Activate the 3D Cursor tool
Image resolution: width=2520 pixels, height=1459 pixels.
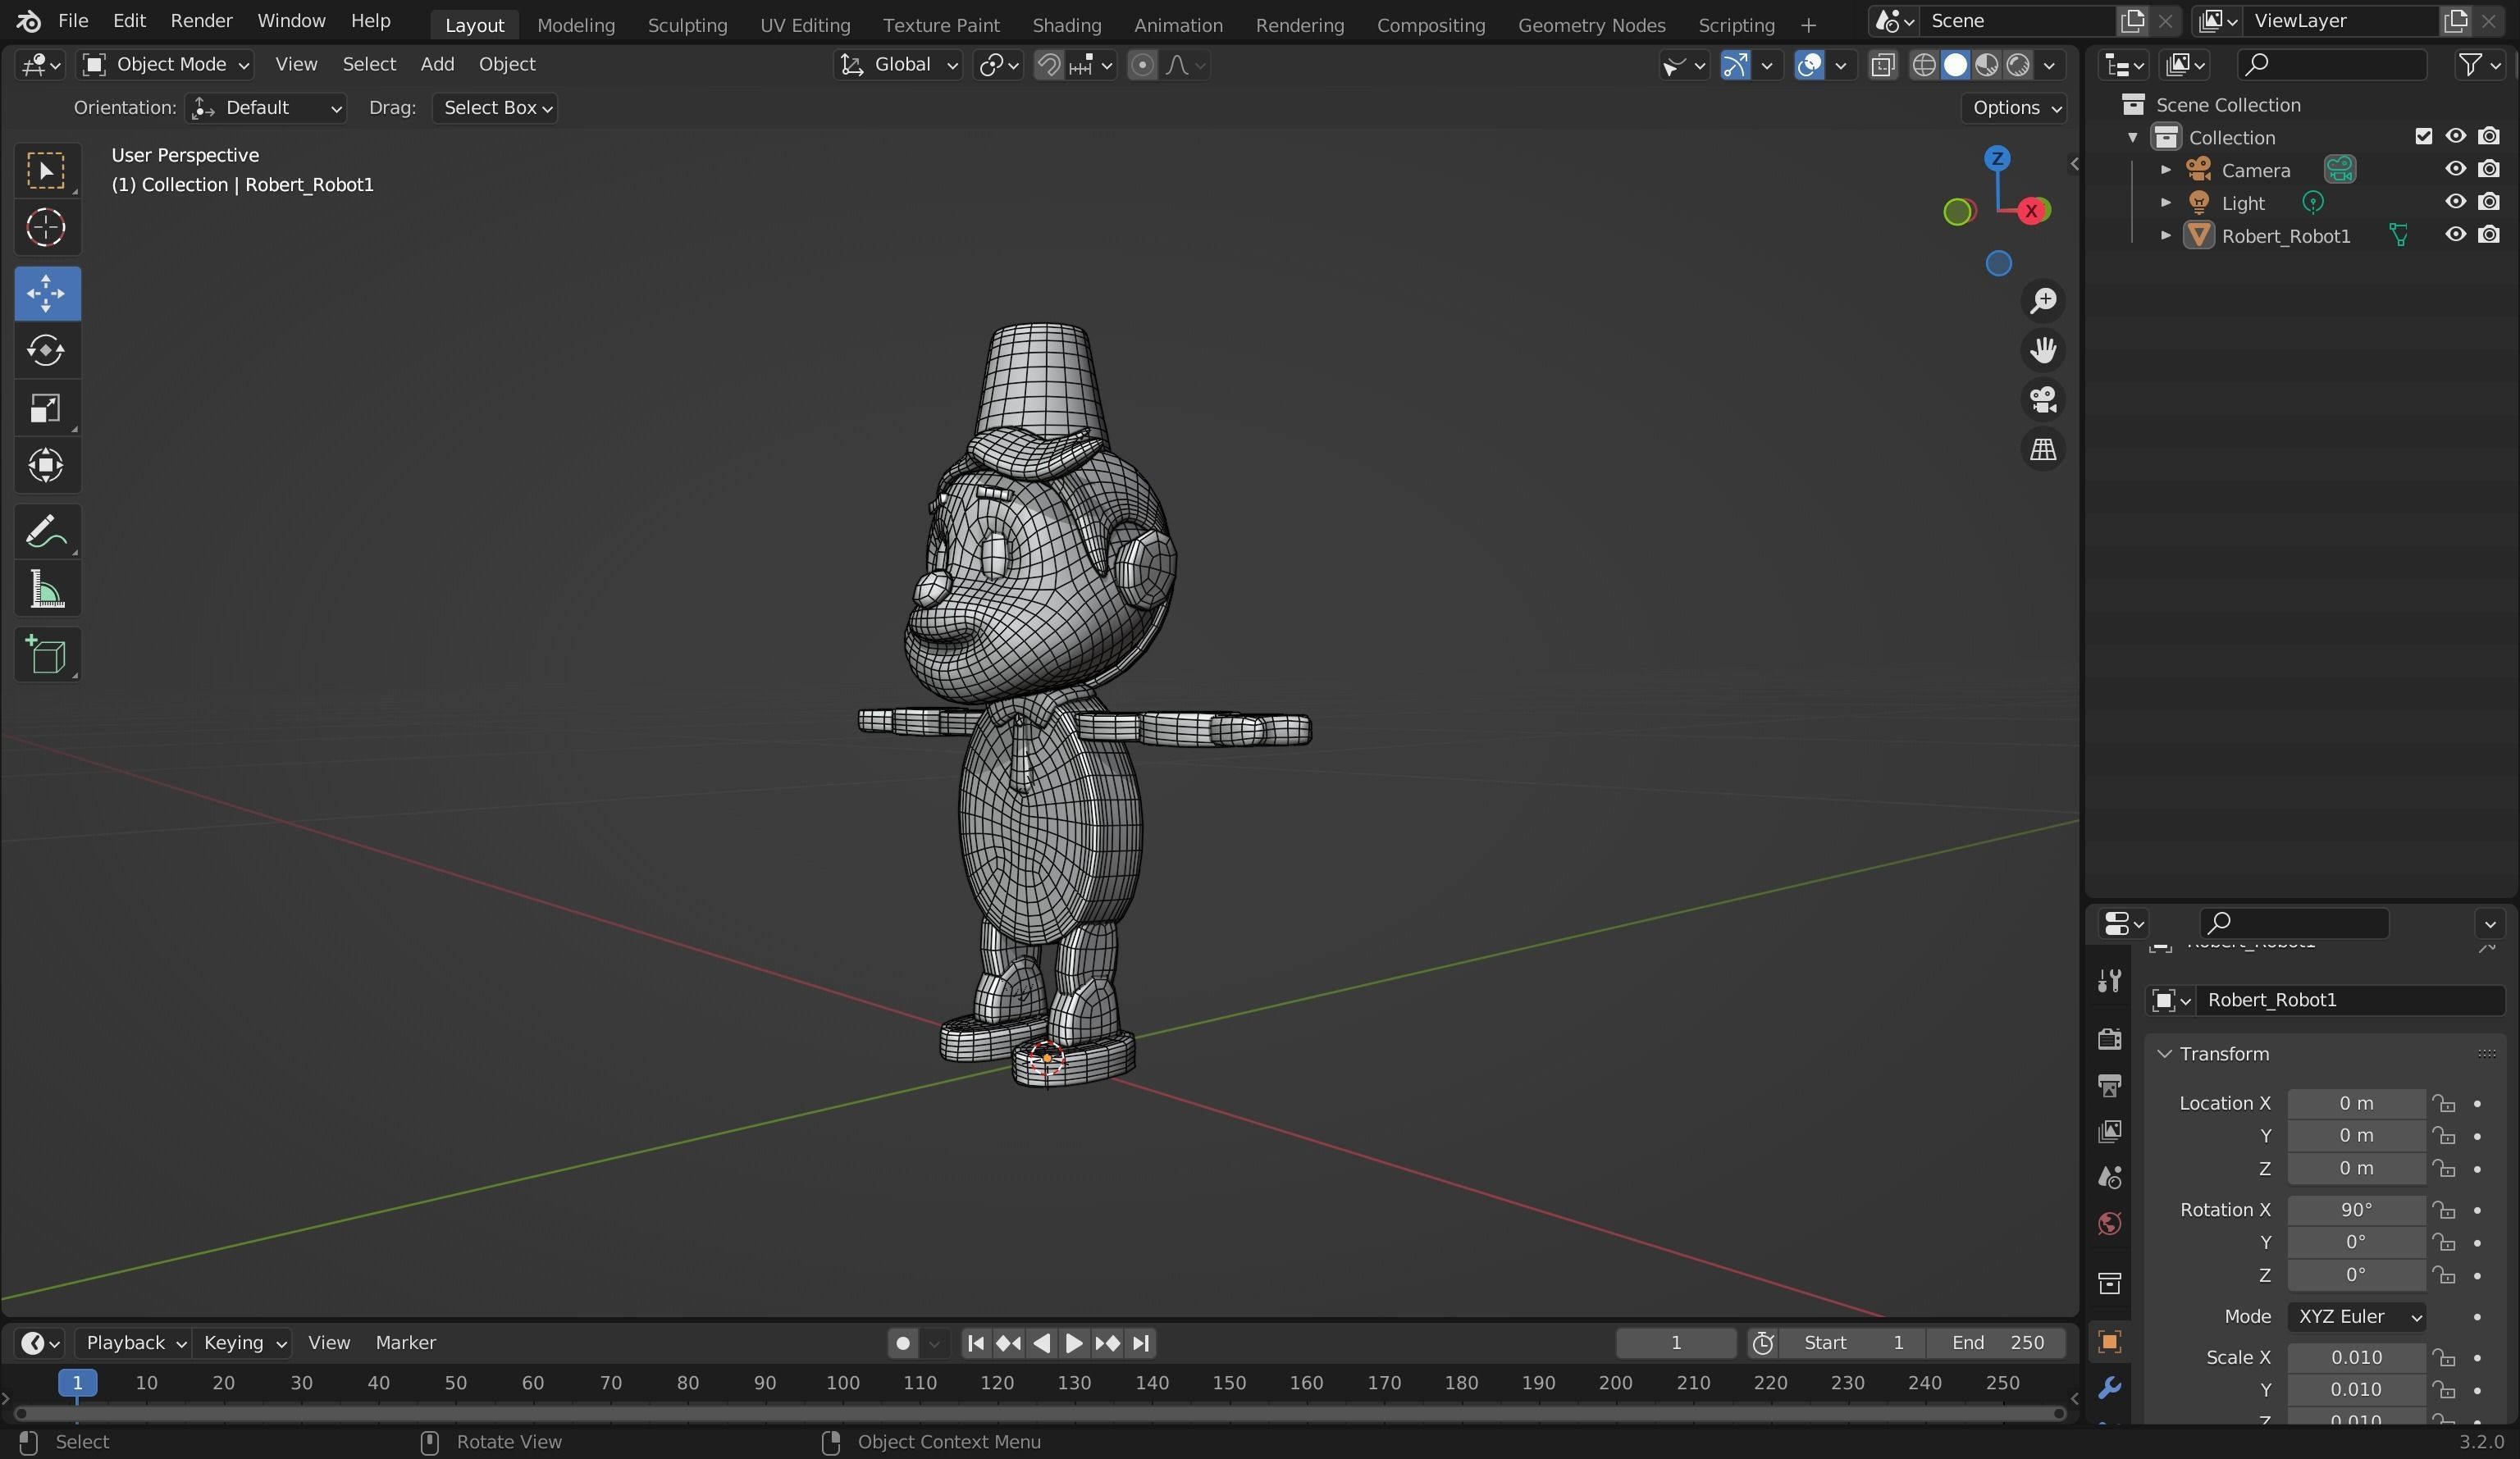click(46, 227)
